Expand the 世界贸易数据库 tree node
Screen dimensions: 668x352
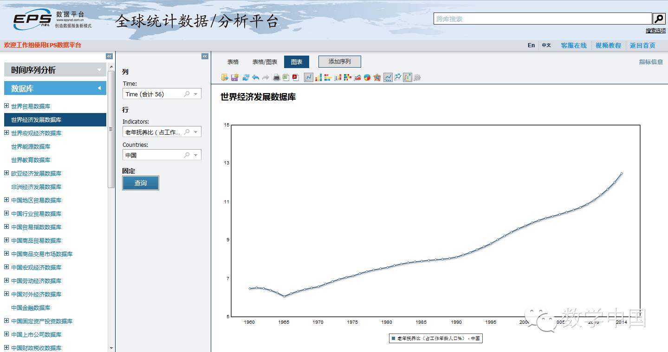[6, 106]
